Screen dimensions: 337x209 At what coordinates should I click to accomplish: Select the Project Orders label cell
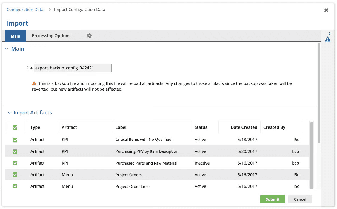click(129, 175)
